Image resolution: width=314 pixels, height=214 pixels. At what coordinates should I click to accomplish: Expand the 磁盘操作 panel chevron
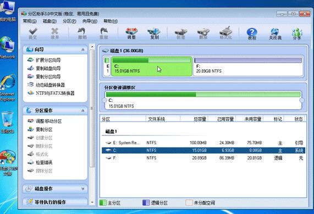(82, 189)
